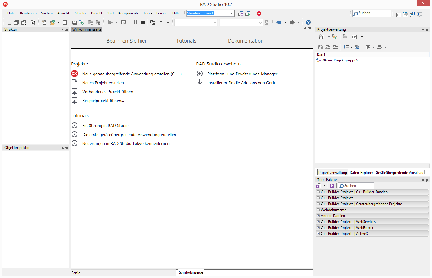
Task: Expand the Webdokumente category in Tool-Palette
Action: click(318, 210)
